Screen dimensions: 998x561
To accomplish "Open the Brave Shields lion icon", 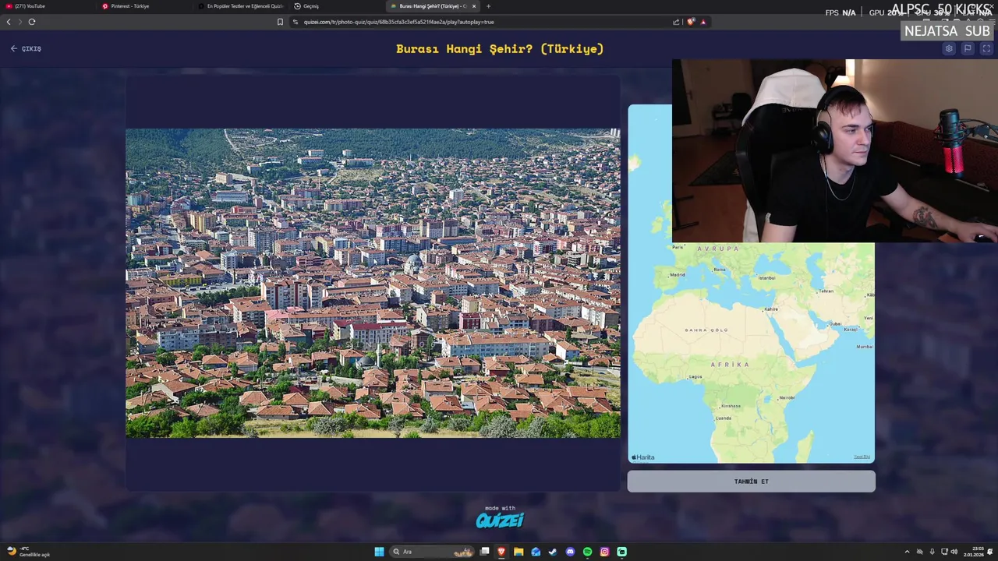I will [x=691, y=22].
